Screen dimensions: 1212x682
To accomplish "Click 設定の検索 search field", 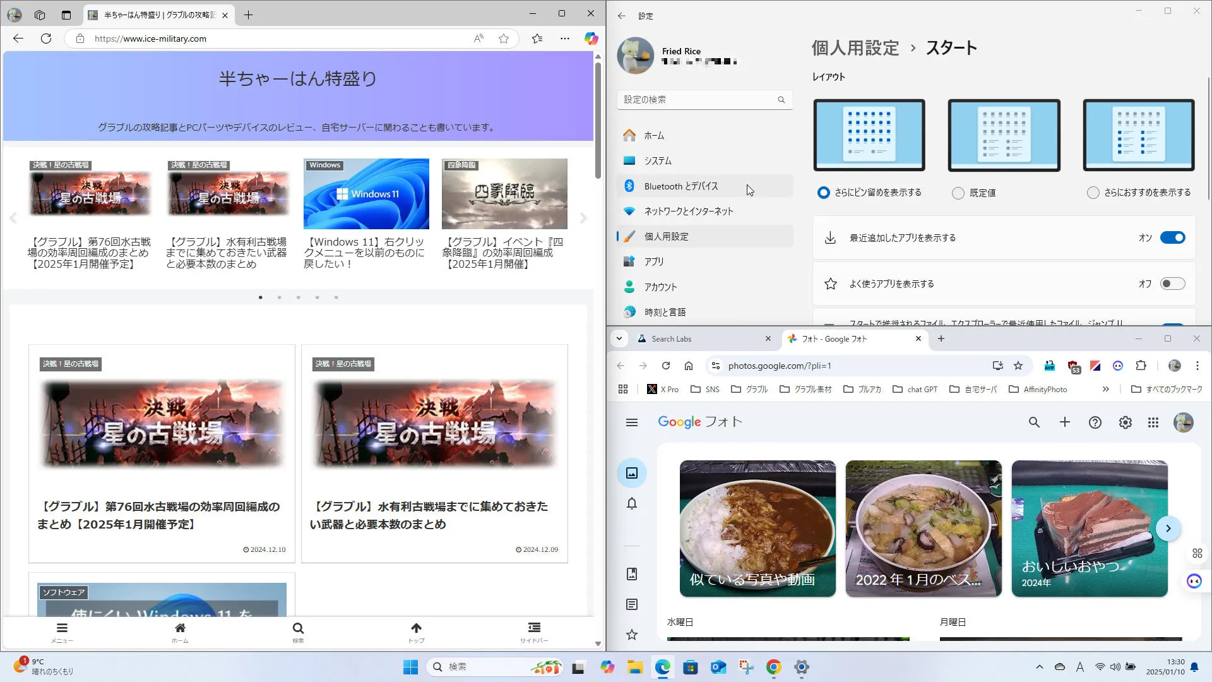I will 705,100.
